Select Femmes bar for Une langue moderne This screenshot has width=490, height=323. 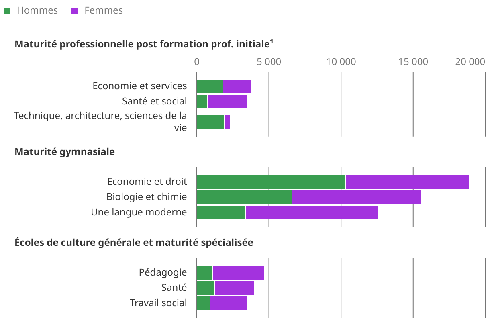click(x=311, y=213)
